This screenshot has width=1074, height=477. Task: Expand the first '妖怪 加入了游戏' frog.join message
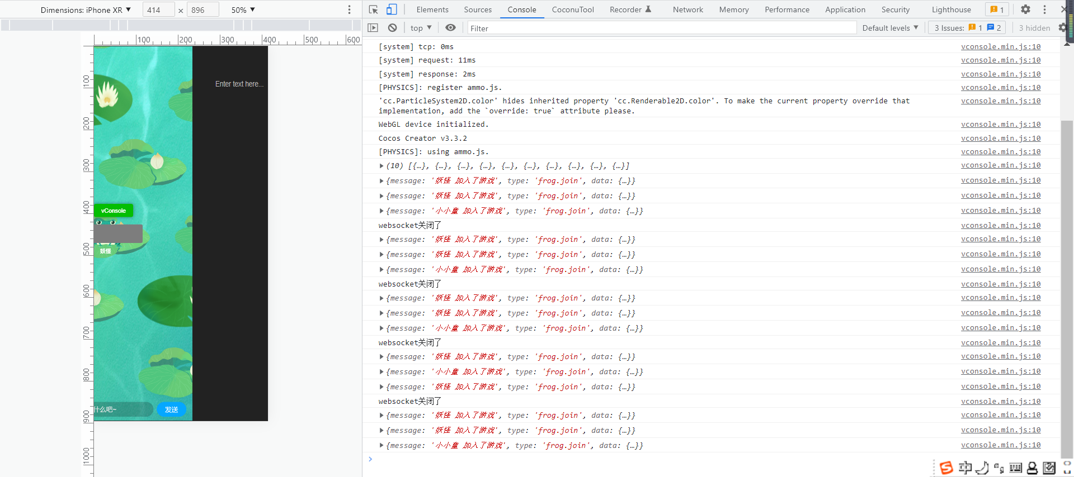(x=381, y=181)
